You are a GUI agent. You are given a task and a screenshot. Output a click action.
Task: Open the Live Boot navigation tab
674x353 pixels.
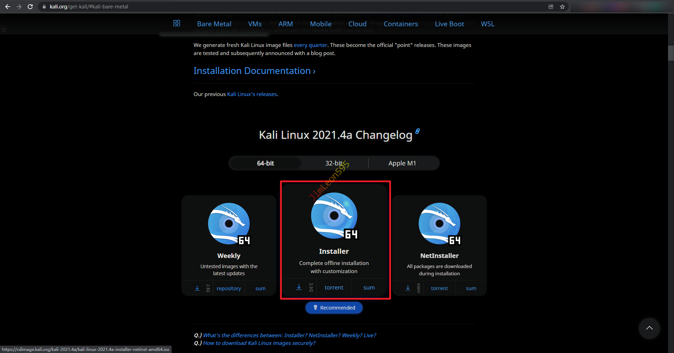coord(449,24)
